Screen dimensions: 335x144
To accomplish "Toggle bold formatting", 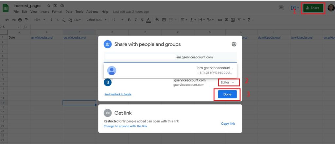I will point(129,20).
